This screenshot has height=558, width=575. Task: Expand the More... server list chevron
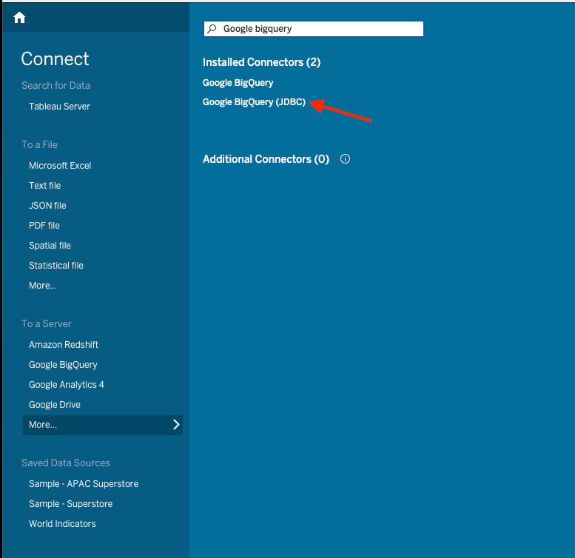coord(176,425)
